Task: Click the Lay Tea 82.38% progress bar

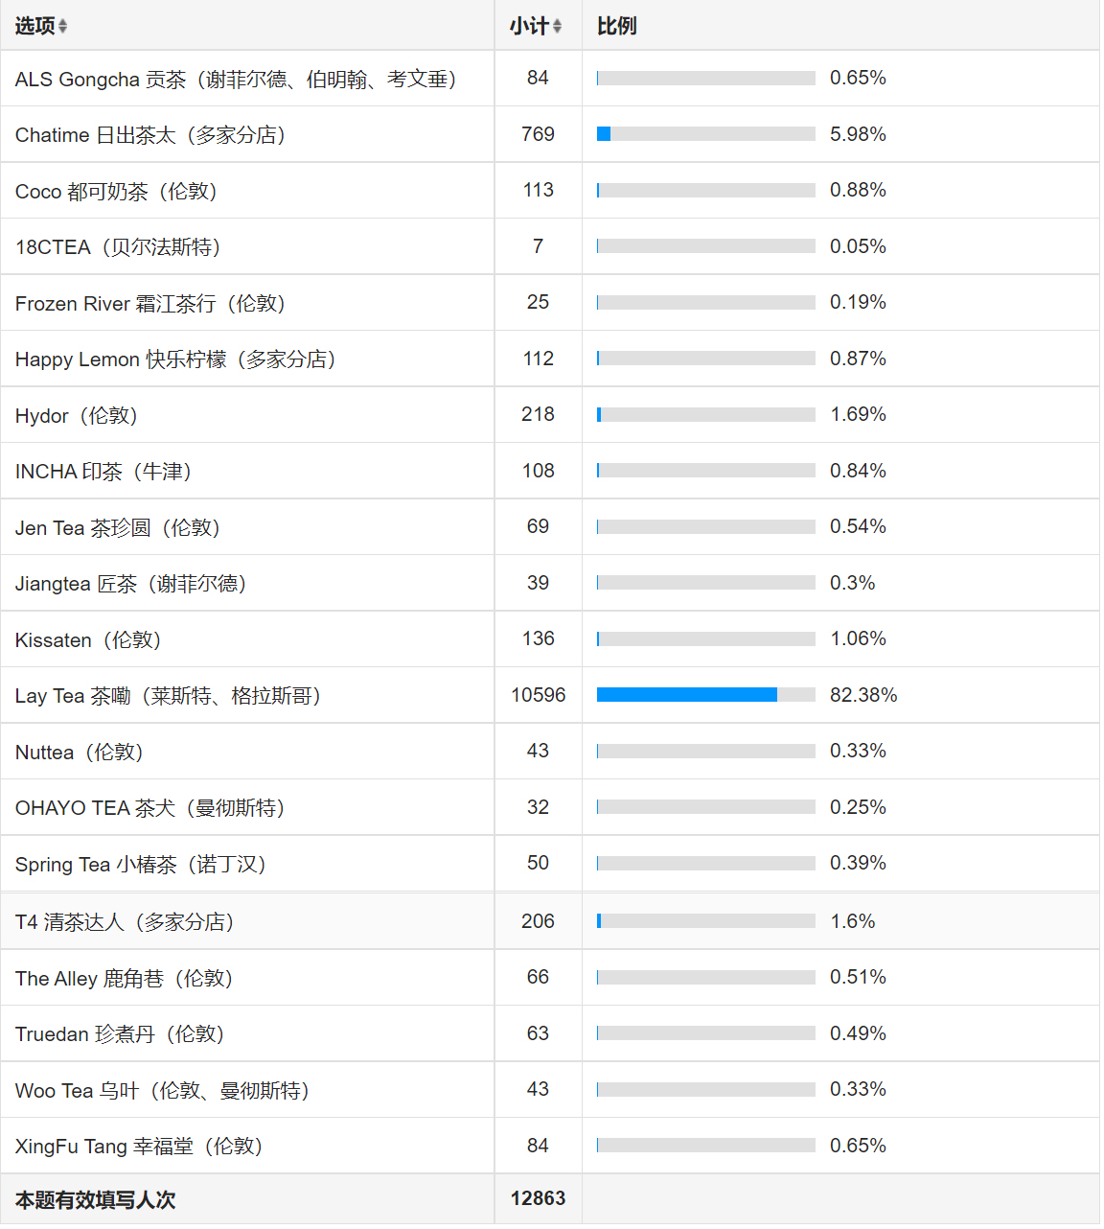Action: 705,695
